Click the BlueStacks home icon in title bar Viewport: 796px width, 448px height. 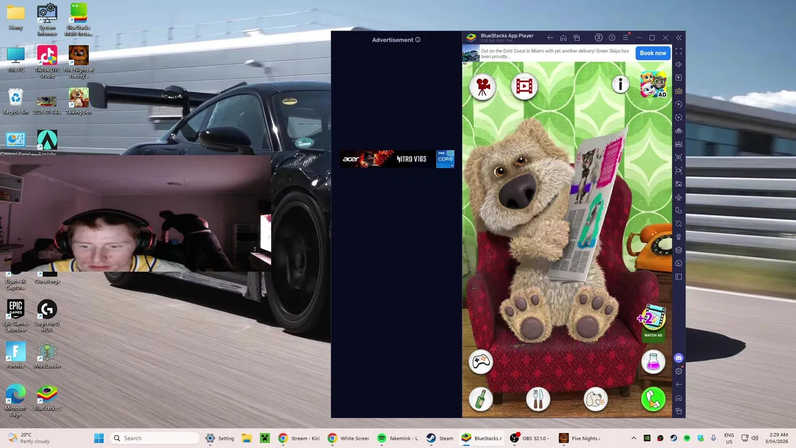(563, 38)
